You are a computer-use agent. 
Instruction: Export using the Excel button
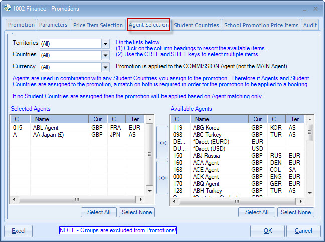[19, 231]
